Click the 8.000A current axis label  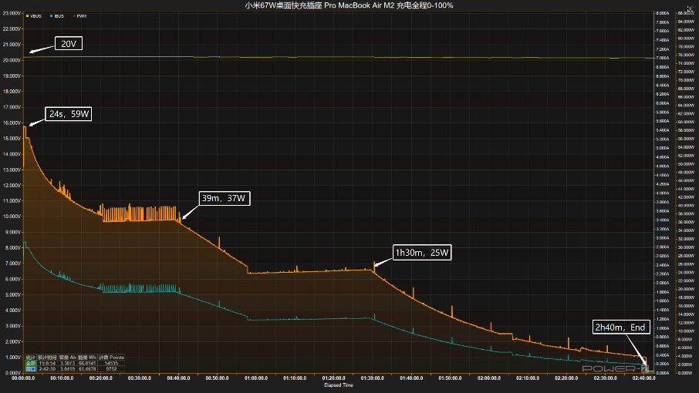pyautogui.click(x=663, y=13)
